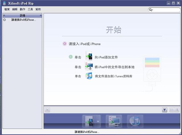Switch to the list view mode
The image size is (182, 135).
pyautogui.click(x=171, y=110)
